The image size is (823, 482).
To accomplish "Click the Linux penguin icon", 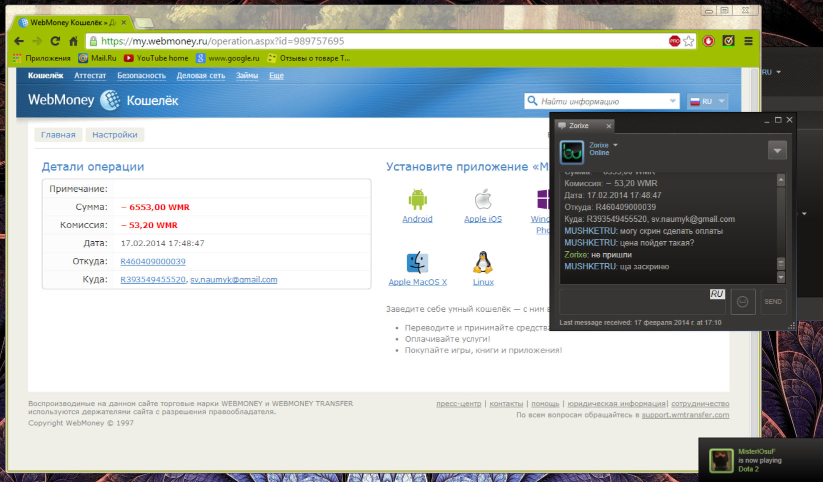I will point(483,262).
